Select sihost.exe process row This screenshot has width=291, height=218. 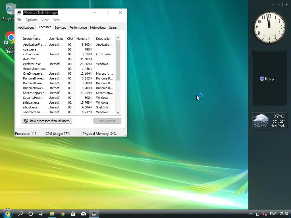68,107
